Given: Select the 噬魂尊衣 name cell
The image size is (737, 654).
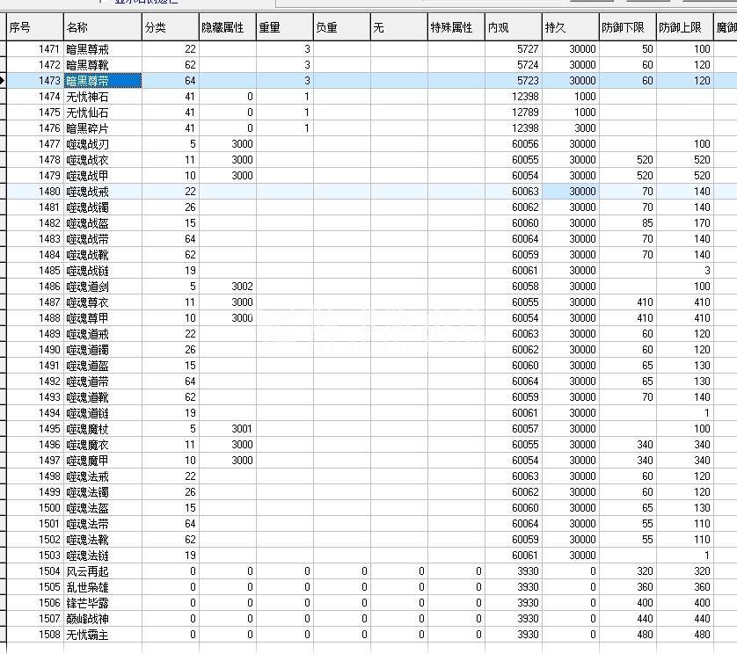Looking at the screenshot, I should [103, 302].
